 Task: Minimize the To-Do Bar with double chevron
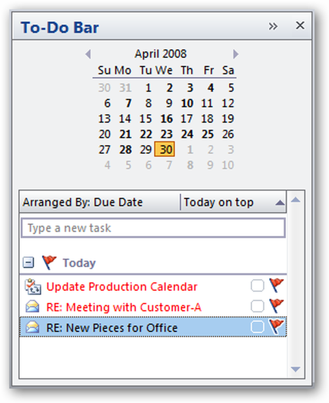click(273, 26)
